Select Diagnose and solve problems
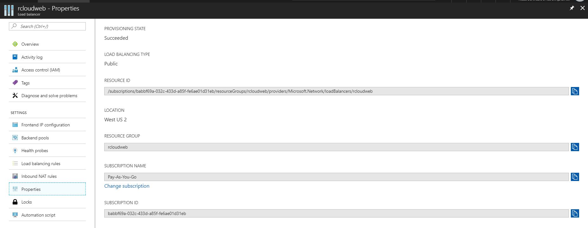 pyautogui.click(x=47, y=96)
